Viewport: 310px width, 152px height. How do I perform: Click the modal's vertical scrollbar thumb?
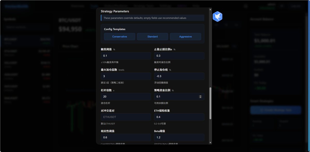210,103
